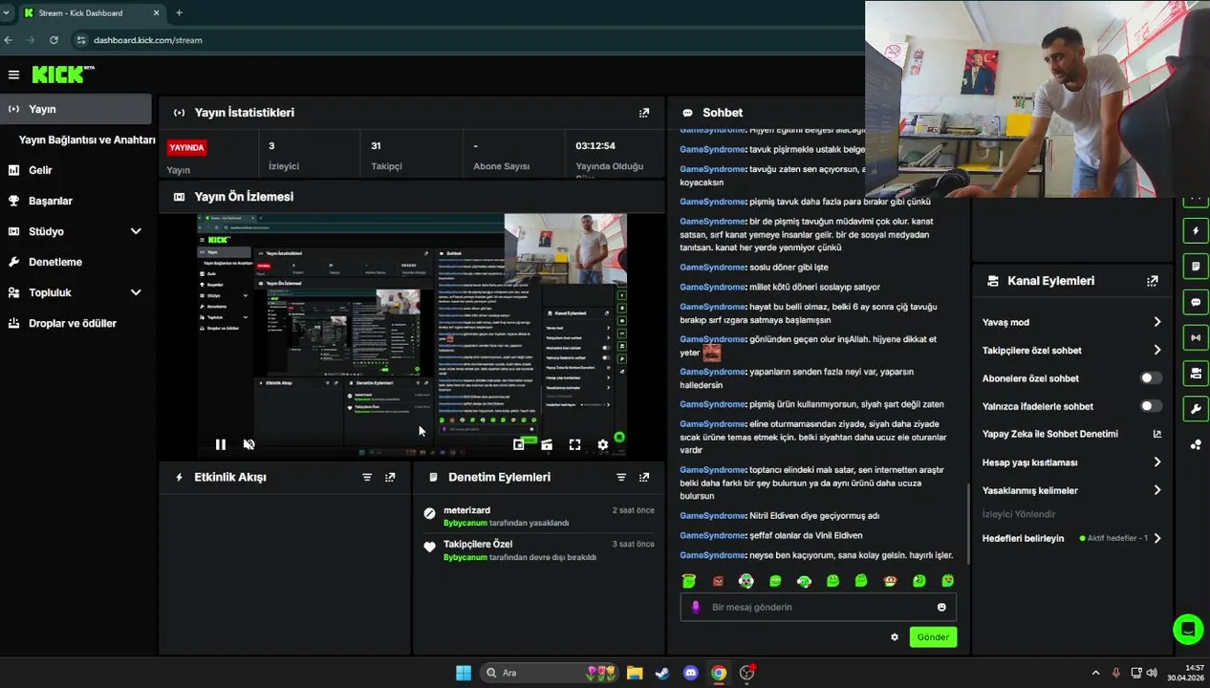Select the wrench widget in right sidebar

1196,409
